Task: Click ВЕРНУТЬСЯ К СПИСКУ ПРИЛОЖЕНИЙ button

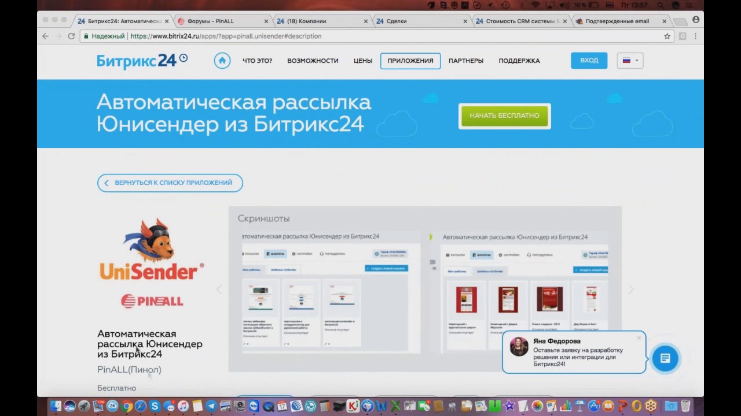Action: (x=170, y=183)
